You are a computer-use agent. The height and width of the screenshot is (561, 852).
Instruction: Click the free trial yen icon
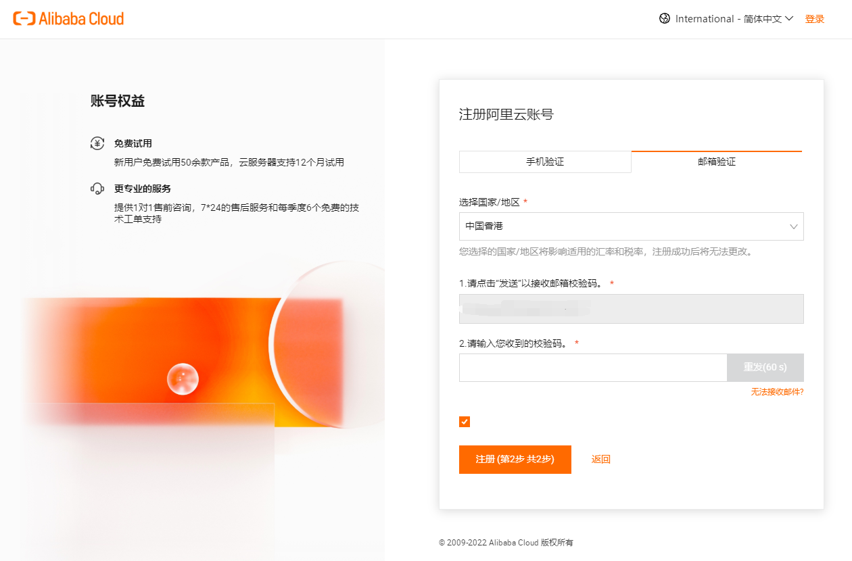pyautogui.click(x=97, y=143)
